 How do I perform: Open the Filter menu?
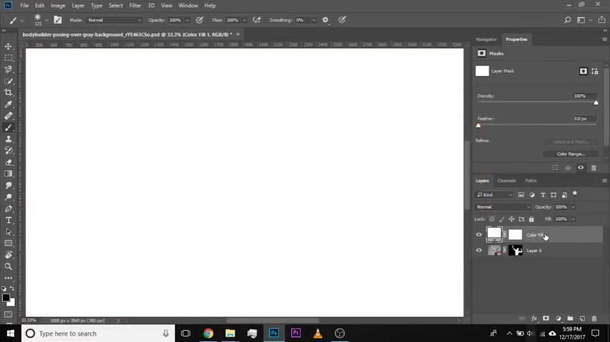(135, 6)
